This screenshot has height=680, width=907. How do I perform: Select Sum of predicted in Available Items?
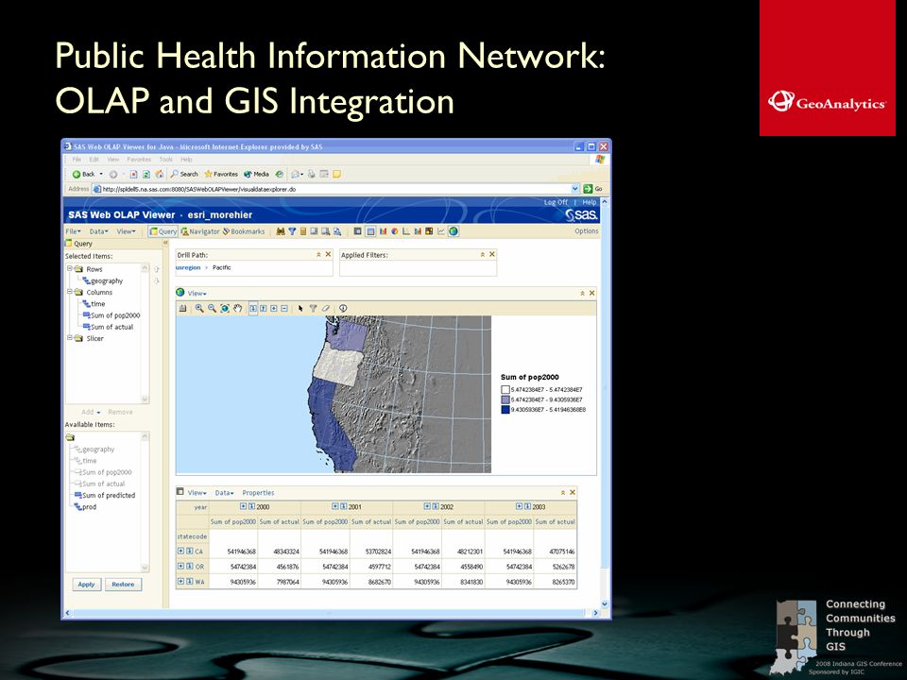(105, 496)
